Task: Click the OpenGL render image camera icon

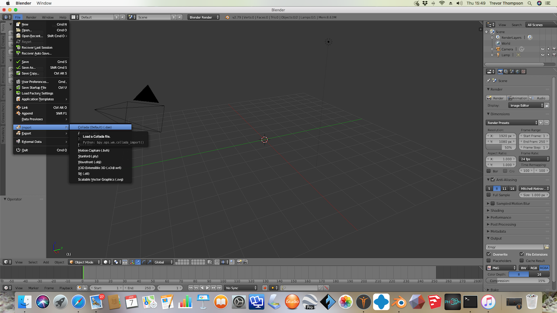Action: click(239, 262)
